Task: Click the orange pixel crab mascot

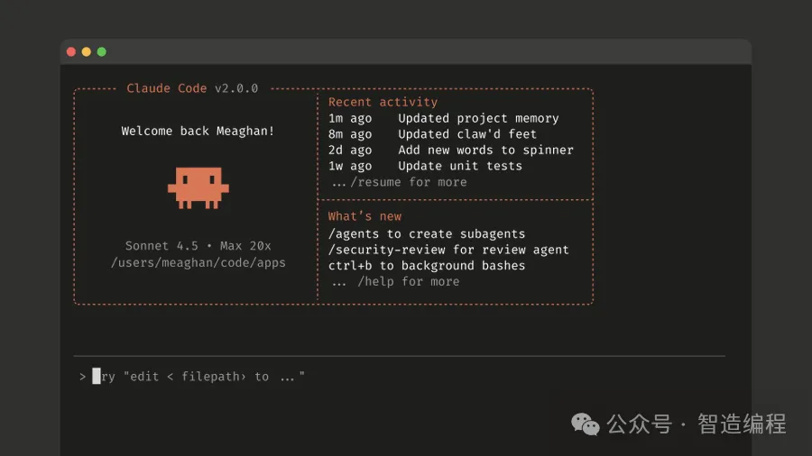Action: click(198, 187)
